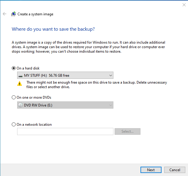
Task: Click the back arrow in the wizard header
Action: coord(5,14)
